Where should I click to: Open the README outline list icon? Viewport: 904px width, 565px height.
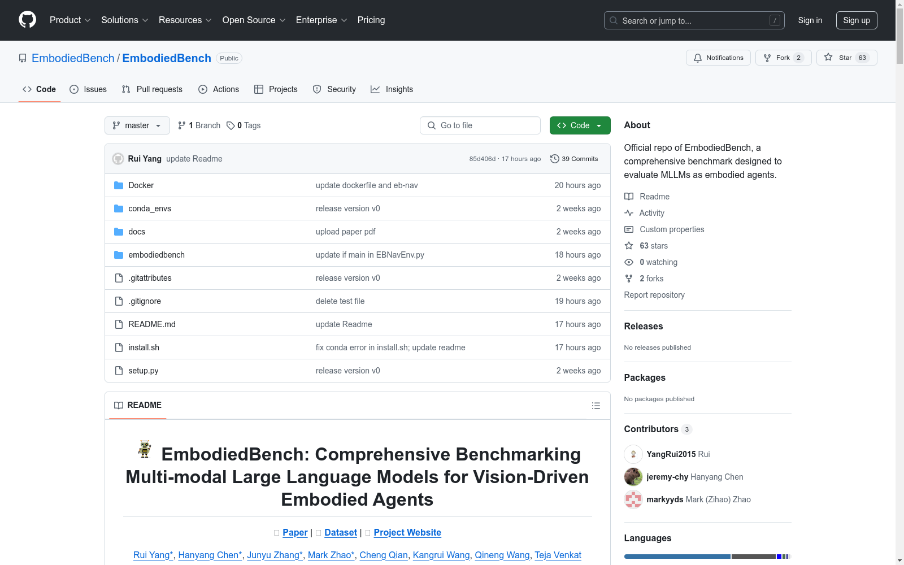click(596, 406)
